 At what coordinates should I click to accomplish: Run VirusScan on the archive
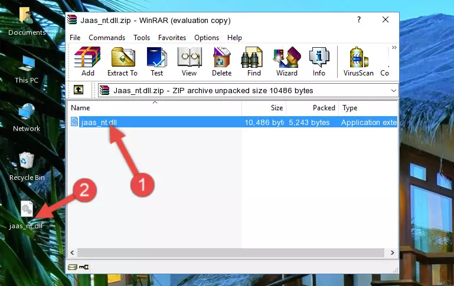pos(358,61)
